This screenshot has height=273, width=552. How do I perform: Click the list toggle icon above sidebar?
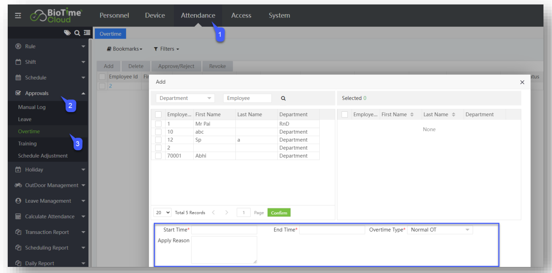[87, 33]
